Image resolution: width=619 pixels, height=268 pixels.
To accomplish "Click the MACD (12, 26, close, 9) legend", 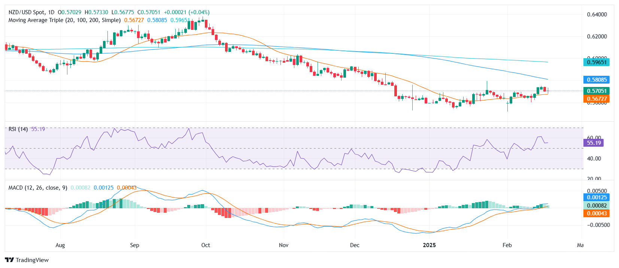I will pos(38,188).
